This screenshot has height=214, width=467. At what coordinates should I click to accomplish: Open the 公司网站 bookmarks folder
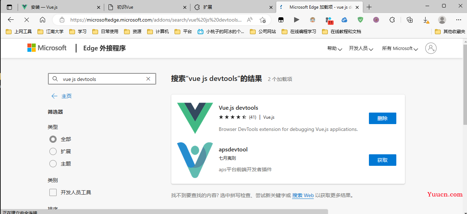(263, 32)
